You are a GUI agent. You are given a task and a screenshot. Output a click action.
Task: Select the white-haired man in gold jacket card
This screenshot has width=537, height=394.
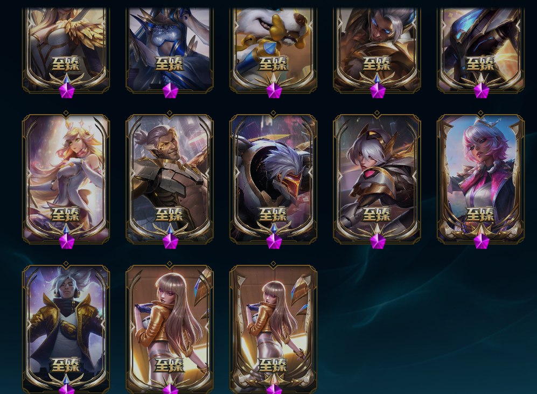tap(66, 329)
